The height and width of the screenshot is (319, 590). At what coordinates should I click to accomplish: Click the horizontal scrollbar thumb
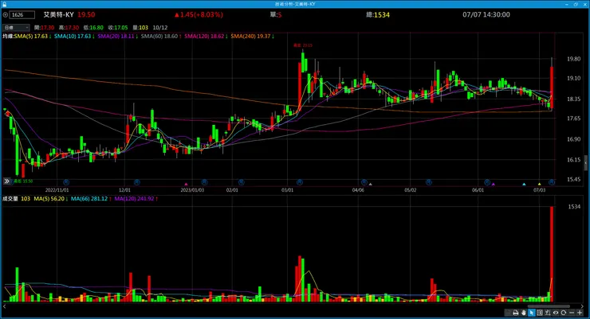[549, 306]
